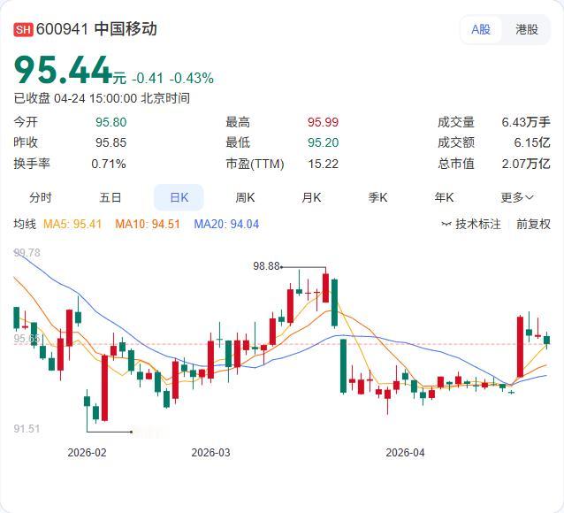
Task: Select the 季K chart tab
Action: tap(377, 197)
